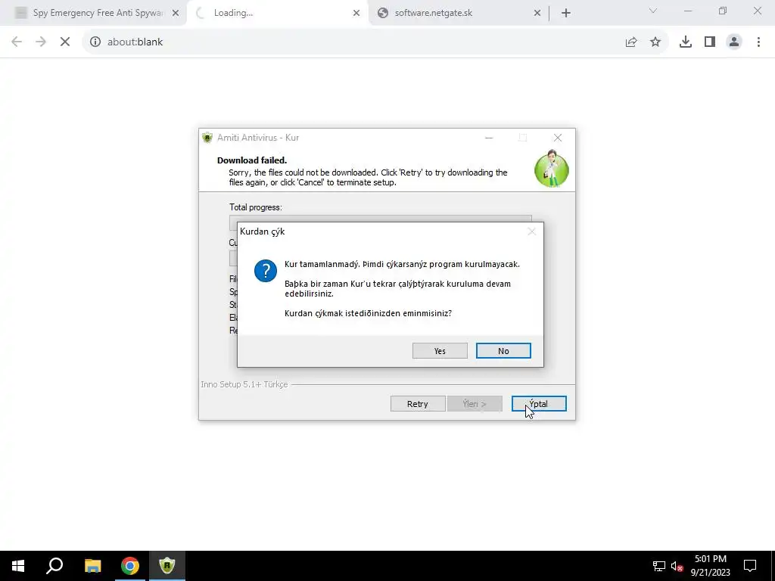Viewport: 775px width, 581px height.
Task: Click the Ýptal cancel button
Action: [x=539, y=404]
